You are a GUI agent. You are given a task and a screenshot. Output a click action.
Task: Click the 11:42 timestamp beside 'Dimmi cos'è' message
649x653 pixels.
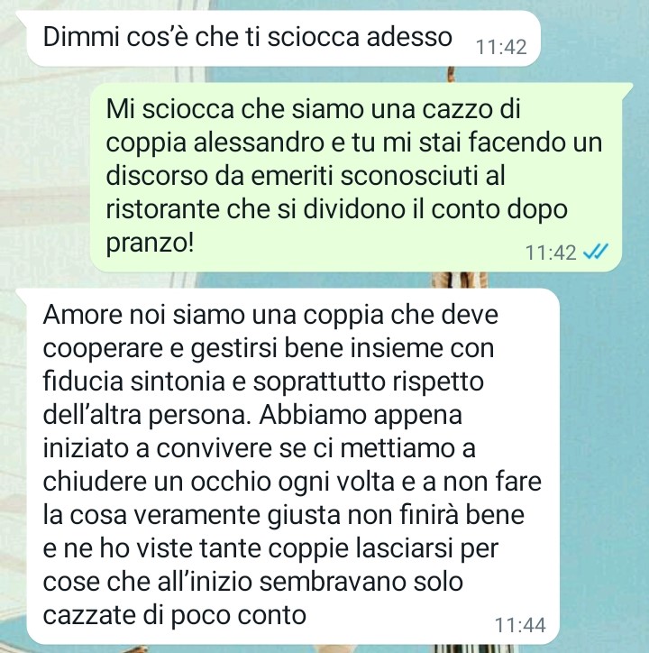point(501,47)
